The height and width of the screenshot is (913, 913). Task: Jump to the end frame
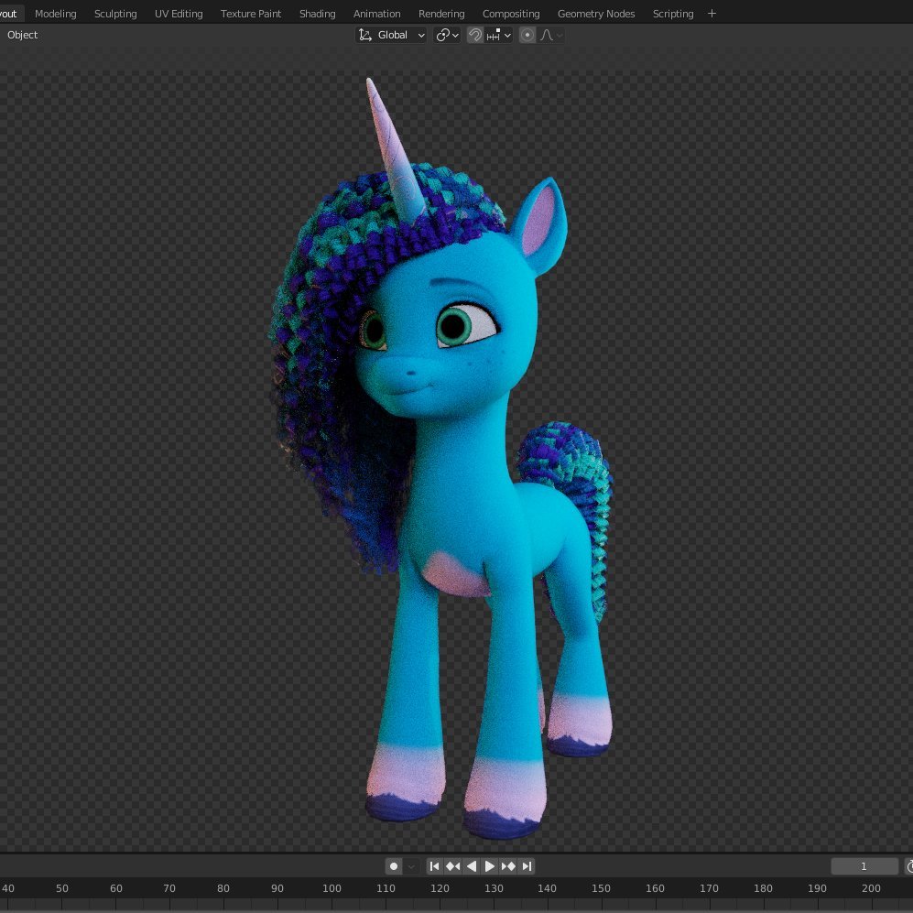tap(527, 866)
